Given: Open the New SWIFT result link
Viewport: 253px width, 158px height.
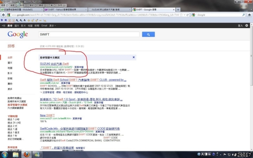Looking at the screenshot, I should (x=47, y=115).
